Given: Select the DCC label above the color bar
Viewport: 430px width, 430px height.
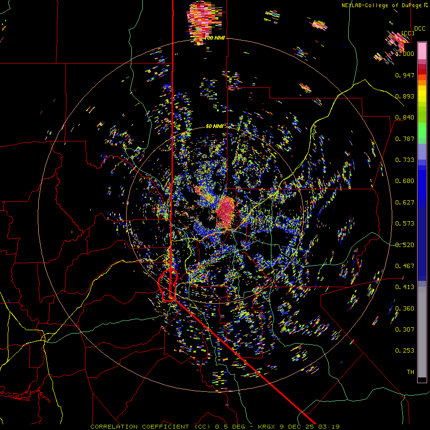Looking at the screenshot, I should click(x=419, y=29).
